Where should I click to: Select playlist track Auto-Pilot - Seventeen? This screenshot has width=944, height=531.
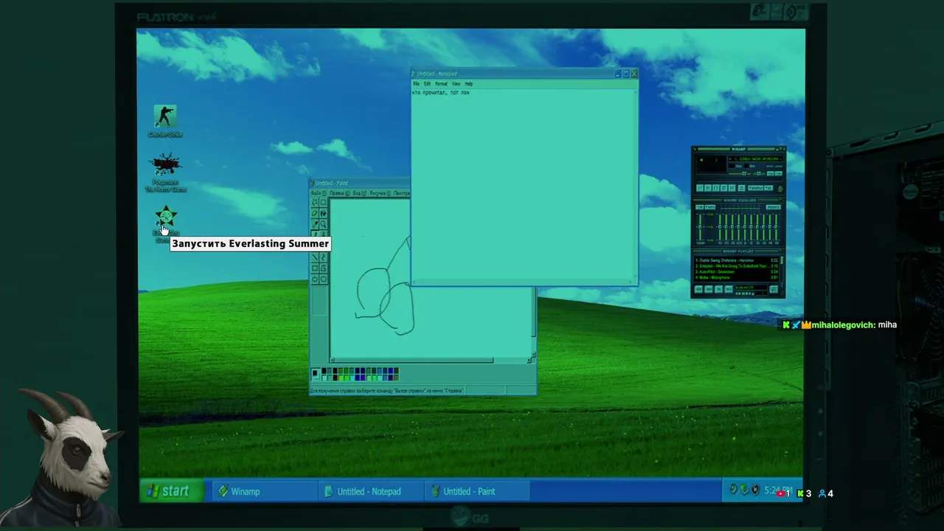(x=736, y=271)
